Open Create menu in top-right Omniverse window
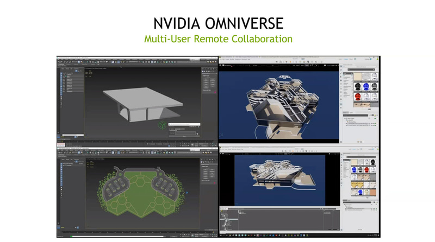 point(227,59)
